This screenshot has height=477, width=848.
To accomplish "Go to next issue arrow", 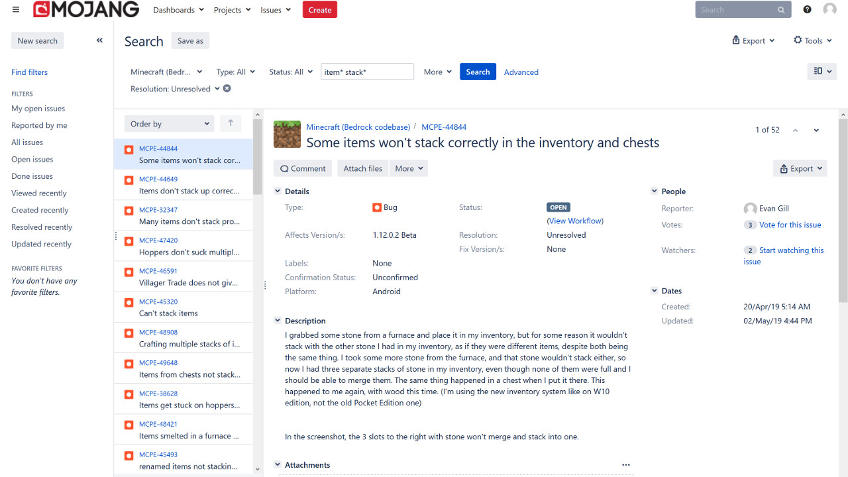I will click(816, 131).
